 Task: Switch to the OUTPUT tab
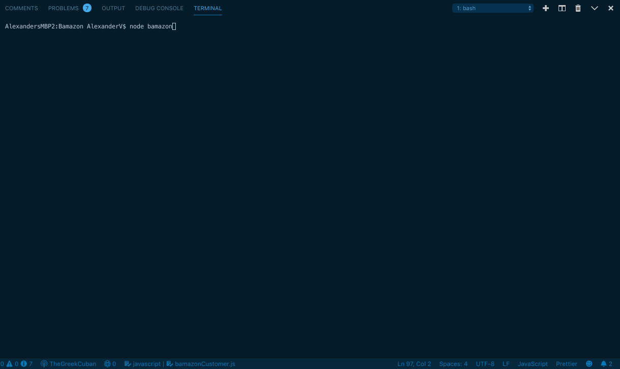(x=113, y=8)
